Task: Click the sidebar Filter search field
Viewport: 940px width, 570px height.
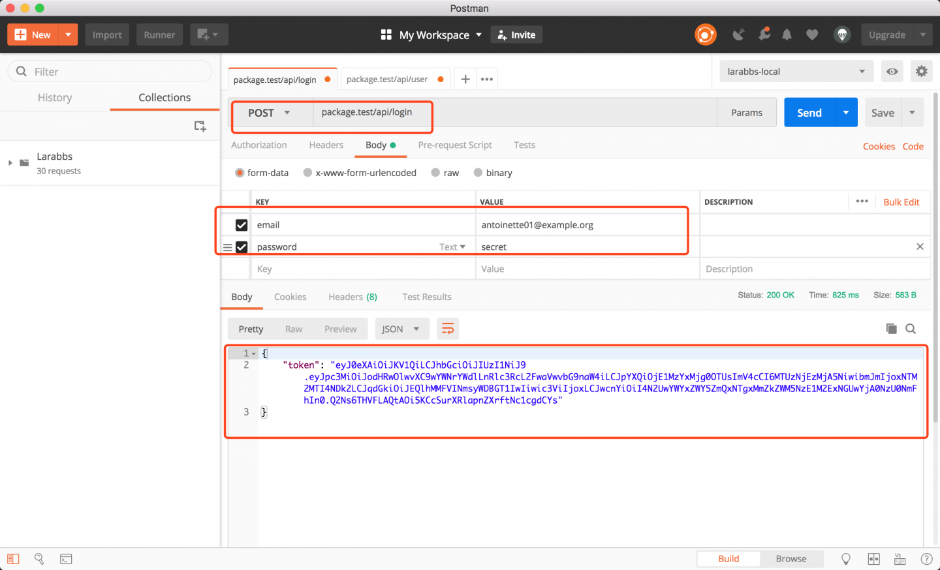Action: (x=110, y=71)
